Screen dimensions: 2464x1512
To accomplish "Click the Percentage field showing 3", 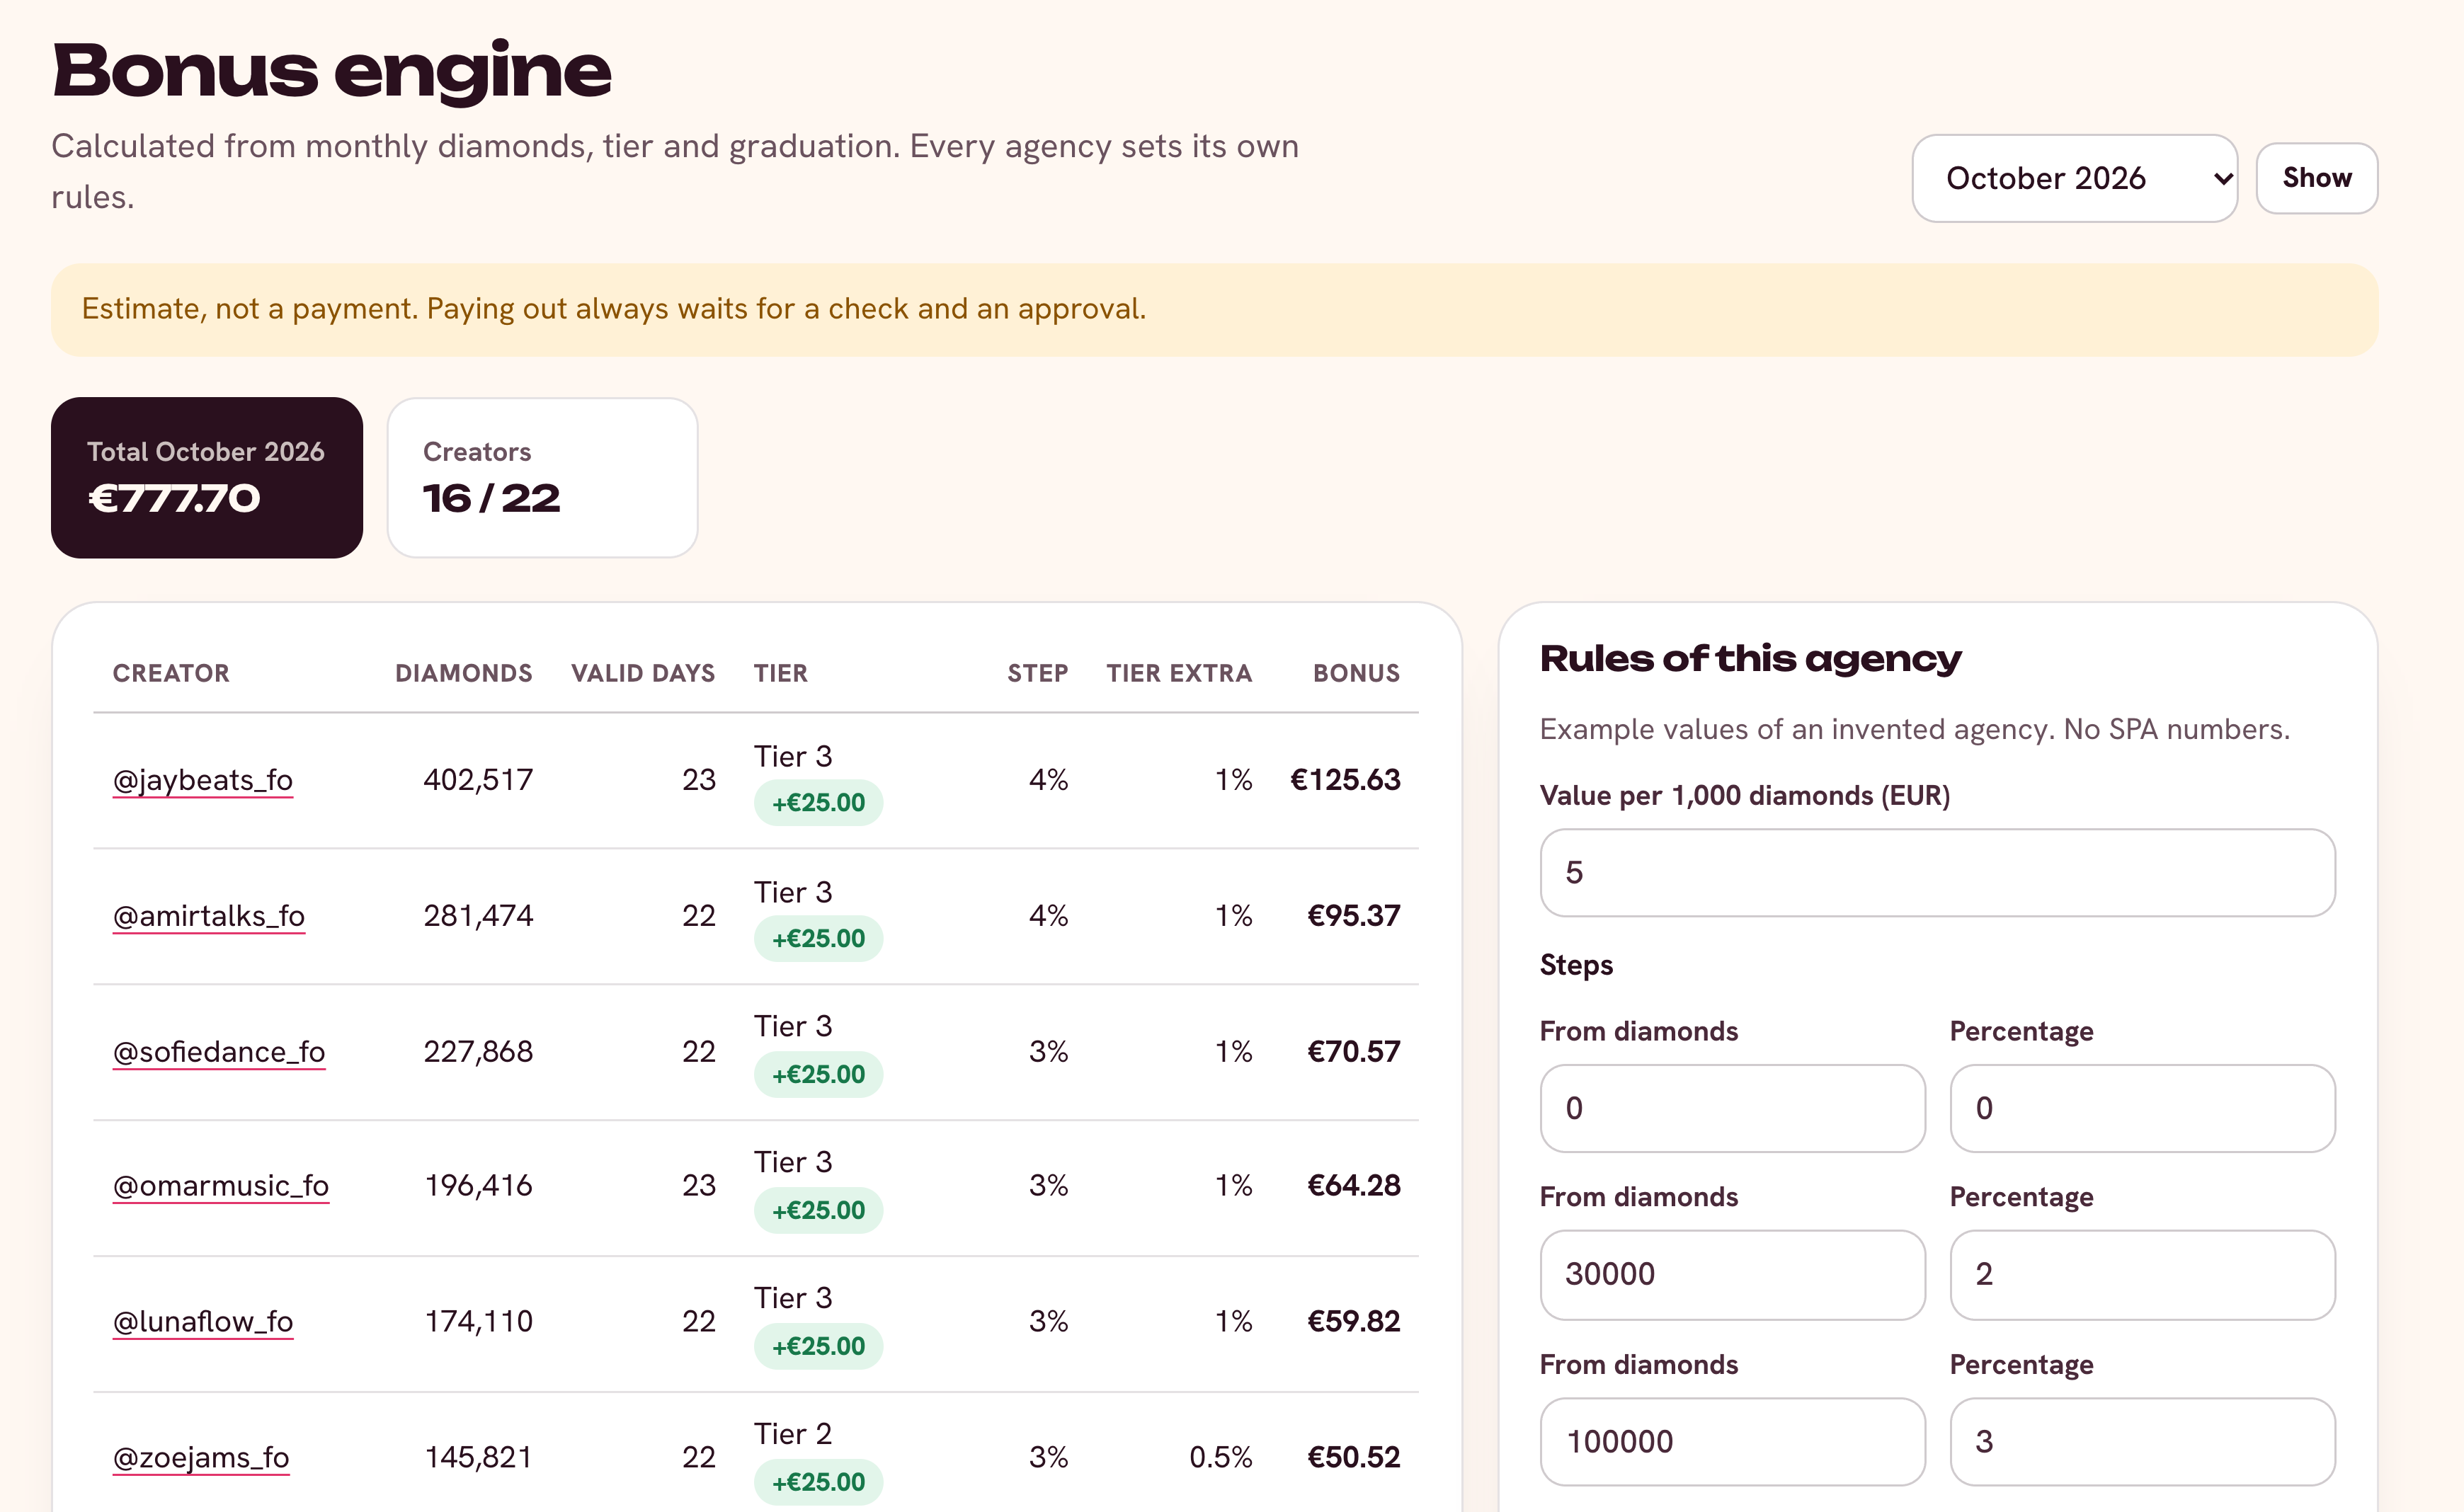I will 2142,1442.
